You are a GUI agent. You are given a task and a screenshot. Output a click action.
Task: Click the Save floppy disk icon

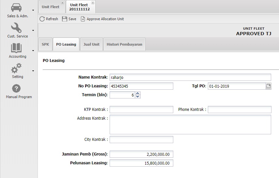click(x=65, y=19)
